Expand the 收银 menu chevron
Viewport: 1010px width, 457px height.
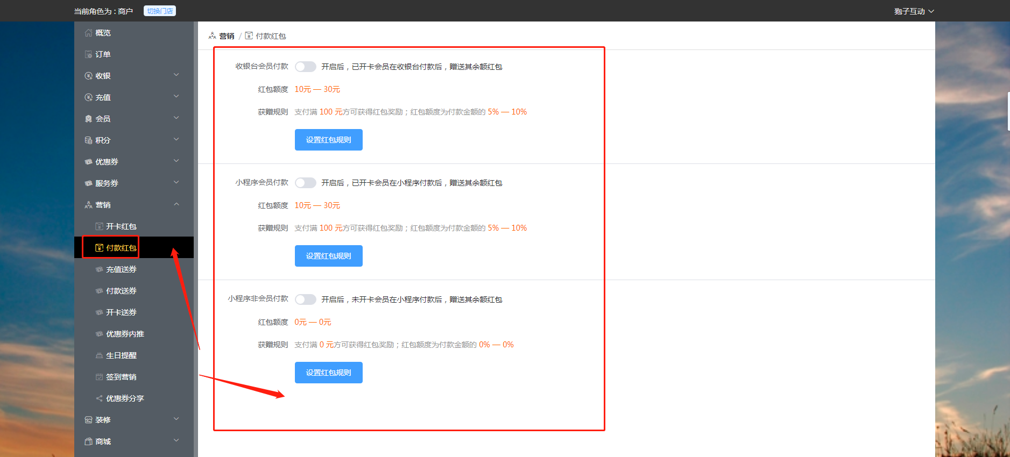(x=176, y=75)
